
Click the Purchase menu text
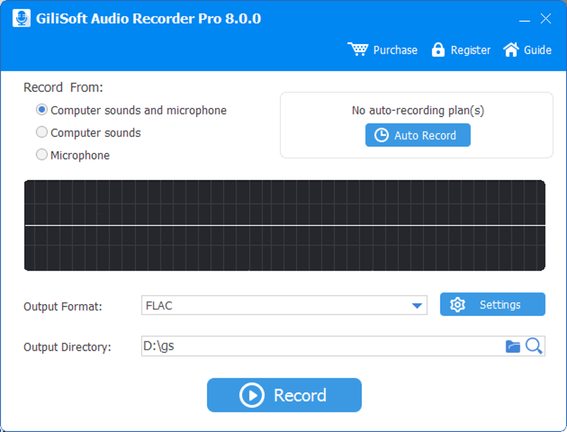(395, 50)
